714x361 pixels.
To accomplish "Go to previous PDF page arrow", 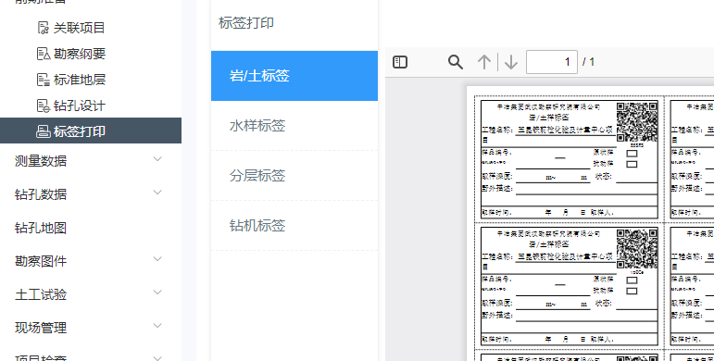I will tap(484, 62).
